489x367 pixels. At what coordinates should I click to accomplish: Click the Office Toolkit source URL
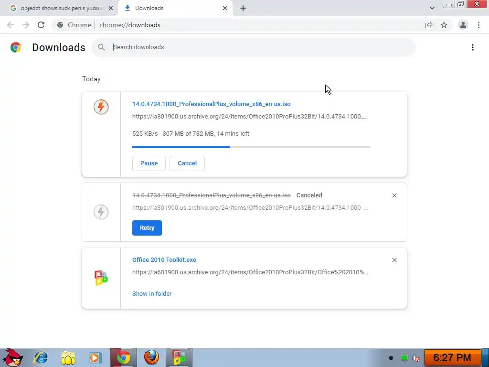pyautogui.click(x=250, y=272)
